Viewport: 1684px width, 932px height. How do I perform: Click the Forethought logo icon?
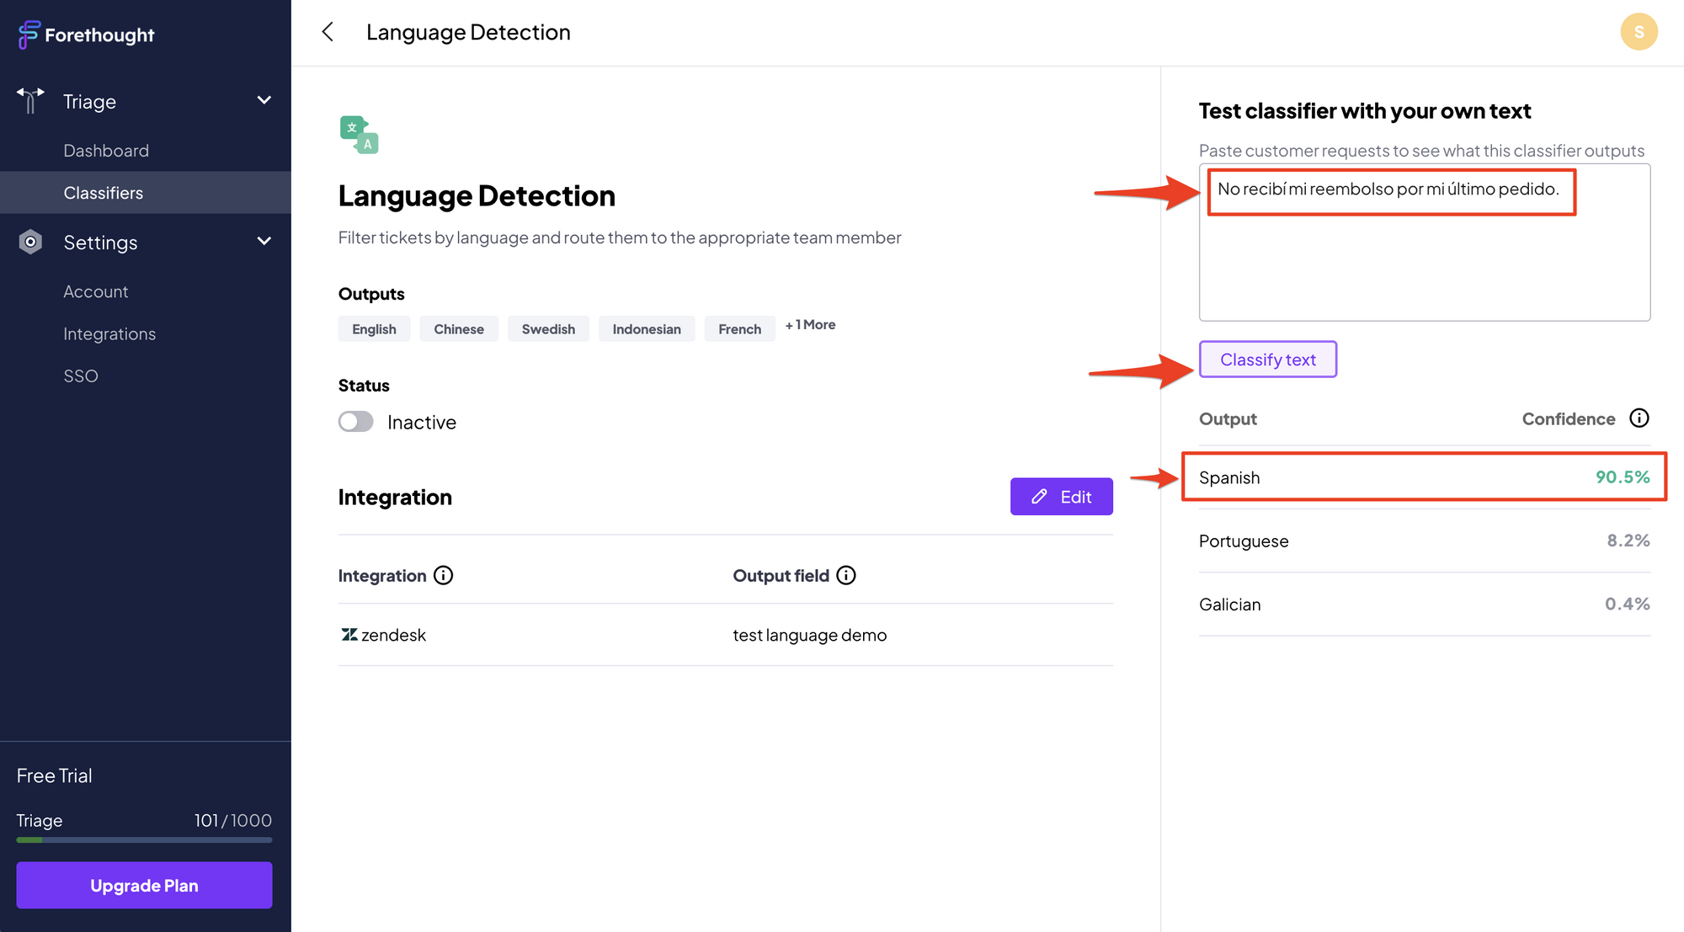click(x=29, y=35)
